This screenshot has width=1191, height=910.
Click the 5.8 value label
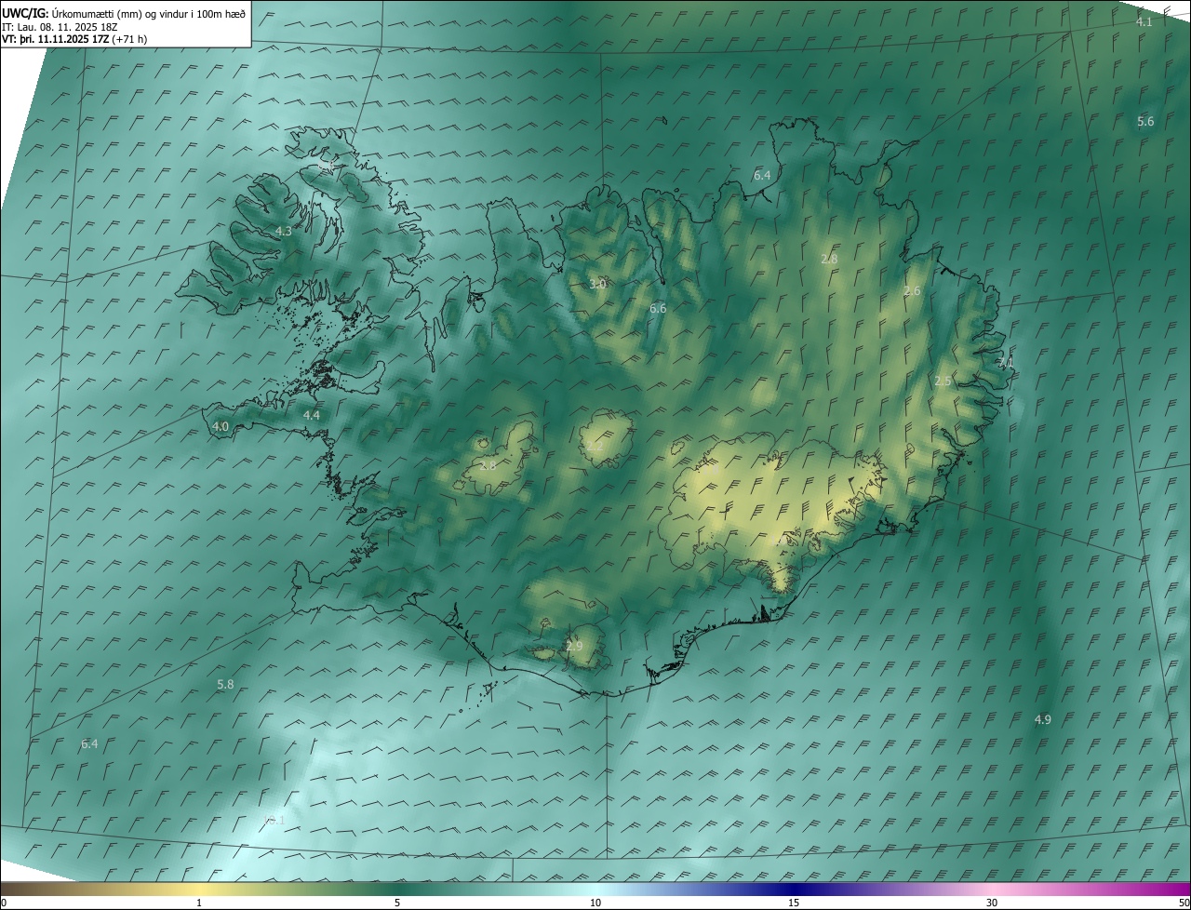pos(225,684)
